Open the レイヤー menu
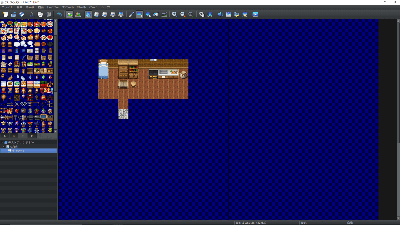The height and width of the screenshot is (225, 400). [53, 7]
